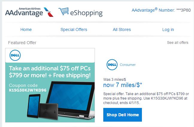Viewport: 194px width, 127px height.
Task: Click the tablet image in the Dell banner
Action: click(x=34, y=106)
